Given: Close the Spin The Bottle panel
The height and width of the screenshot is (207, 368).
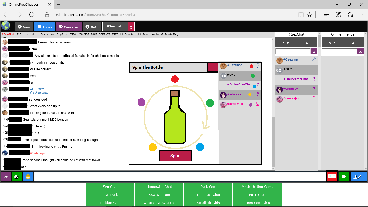Looking at the screenshot, I should (x=213, y=67).
